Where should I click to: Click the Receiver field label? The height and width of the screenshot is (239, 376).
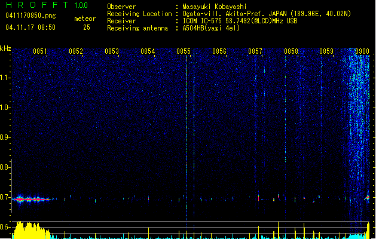pyautogui.click(x=121, y=21)
